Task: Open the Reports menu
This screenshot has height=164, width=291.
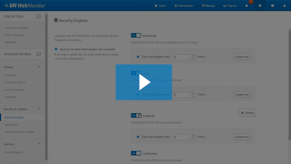Action: coord(230,6)
